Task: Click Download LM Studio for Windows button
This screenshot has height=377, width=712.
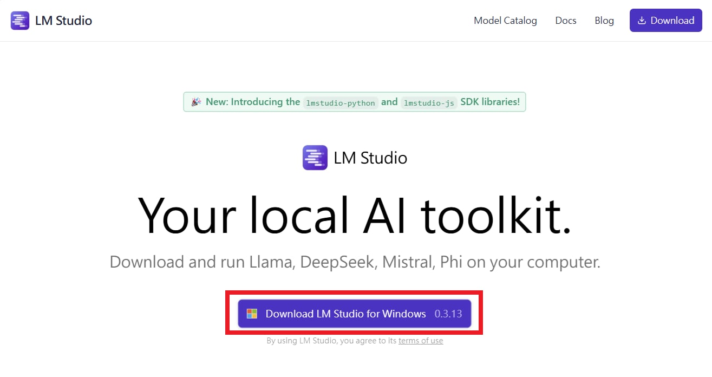Action: click(355, 314)
